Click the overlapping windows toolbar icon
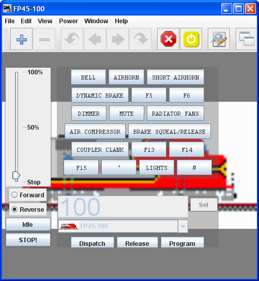Image resolution: width=259 pixels, height=281 pixels. point(247,39)
